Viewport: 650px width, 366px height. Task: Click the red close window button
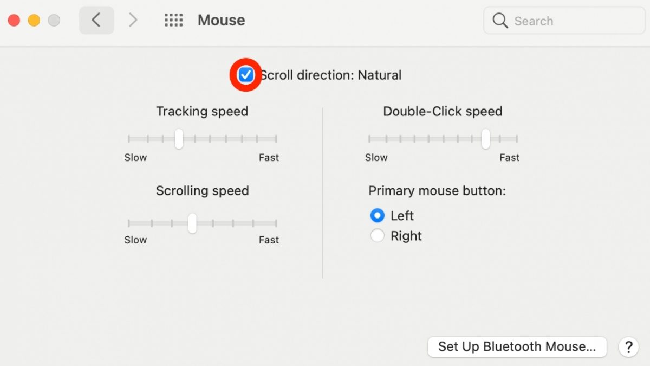coord(14,21)
